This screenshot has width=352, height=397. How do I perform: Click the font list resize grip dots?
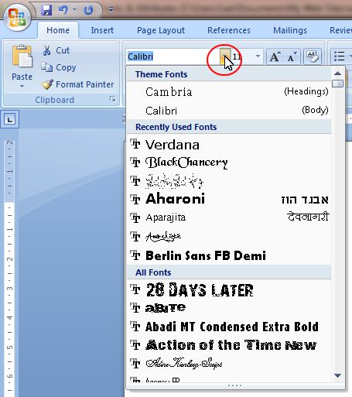point(234,385)
